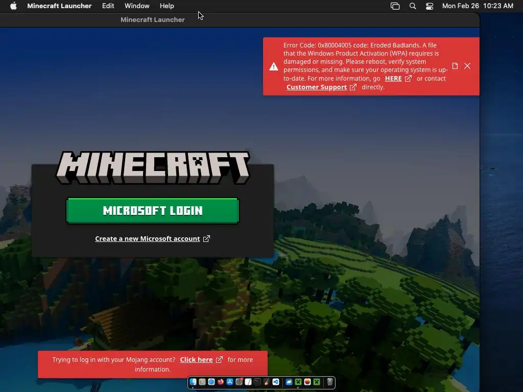Click the date and time in menu bar
This screenshot has height=392, width=523.
point(478,6)
